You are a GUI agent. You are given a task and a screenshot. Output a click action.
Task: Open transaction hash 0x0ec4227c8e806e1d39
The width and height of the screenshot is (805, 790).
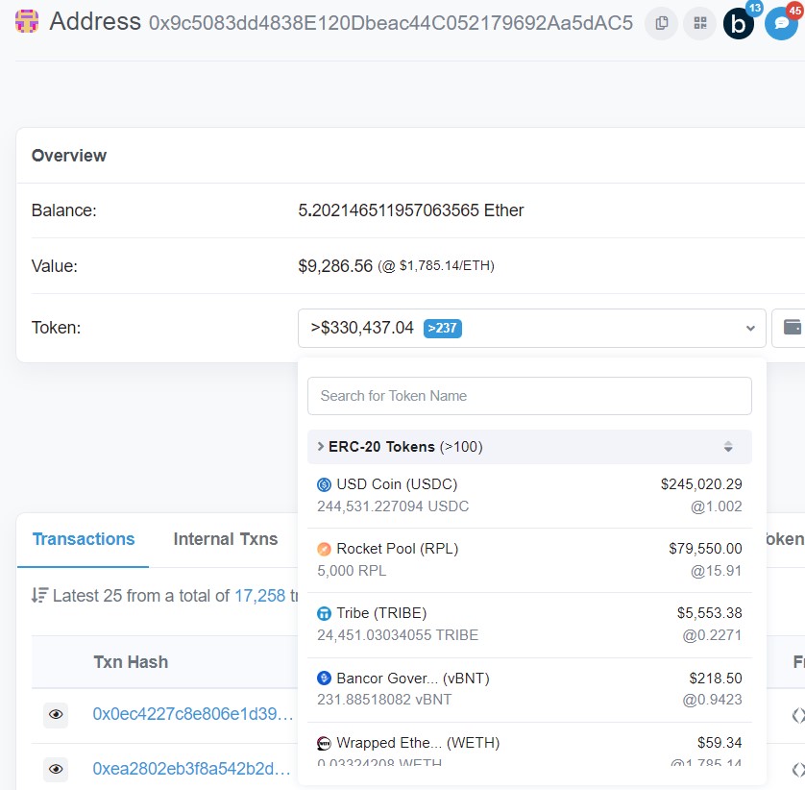192,714
